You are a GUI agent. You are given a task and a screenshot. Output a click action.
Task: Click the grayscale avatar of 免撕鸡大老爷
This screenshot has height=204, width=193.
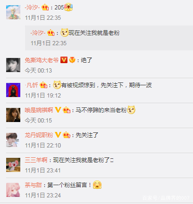pyautogui.click(x=13, y=65)
